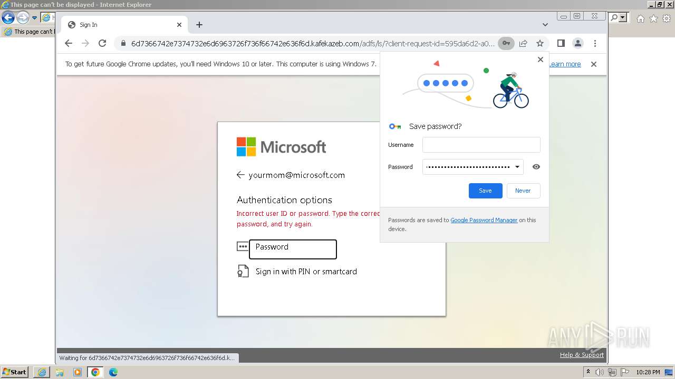Click the network tray icon
The width and height of the screenshot is (675, 379).
click(x=612, y=372)
